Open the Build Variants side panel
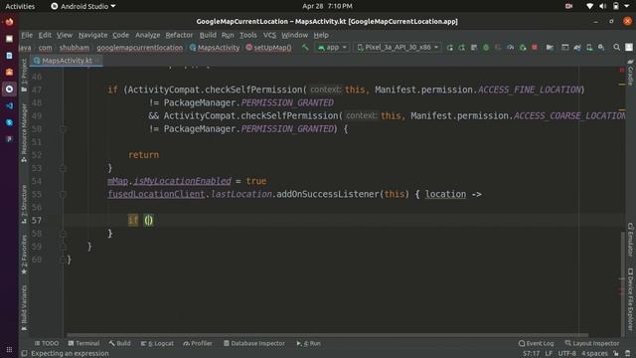Image resolution: width=636 pixels, height=358 pixels. point(24,308)
